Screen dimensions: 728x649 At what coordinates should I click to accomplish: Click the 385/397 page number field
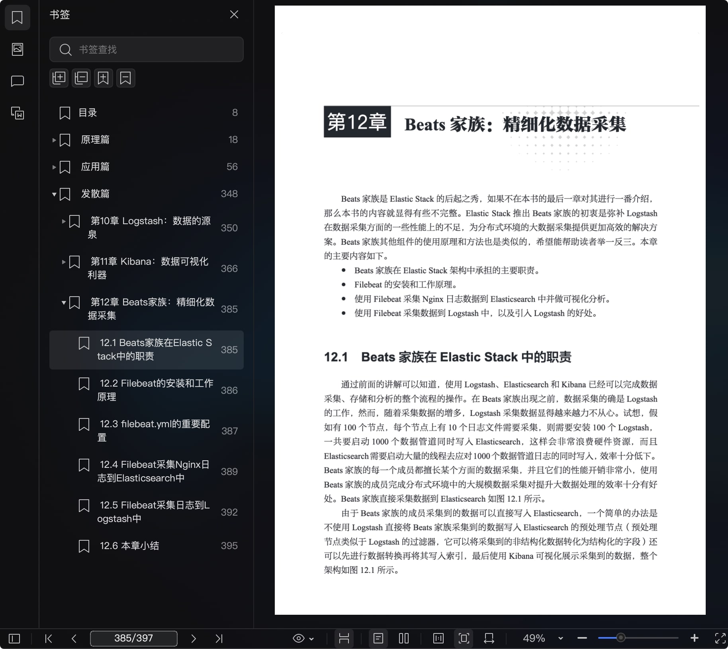(x=134, y=638)
